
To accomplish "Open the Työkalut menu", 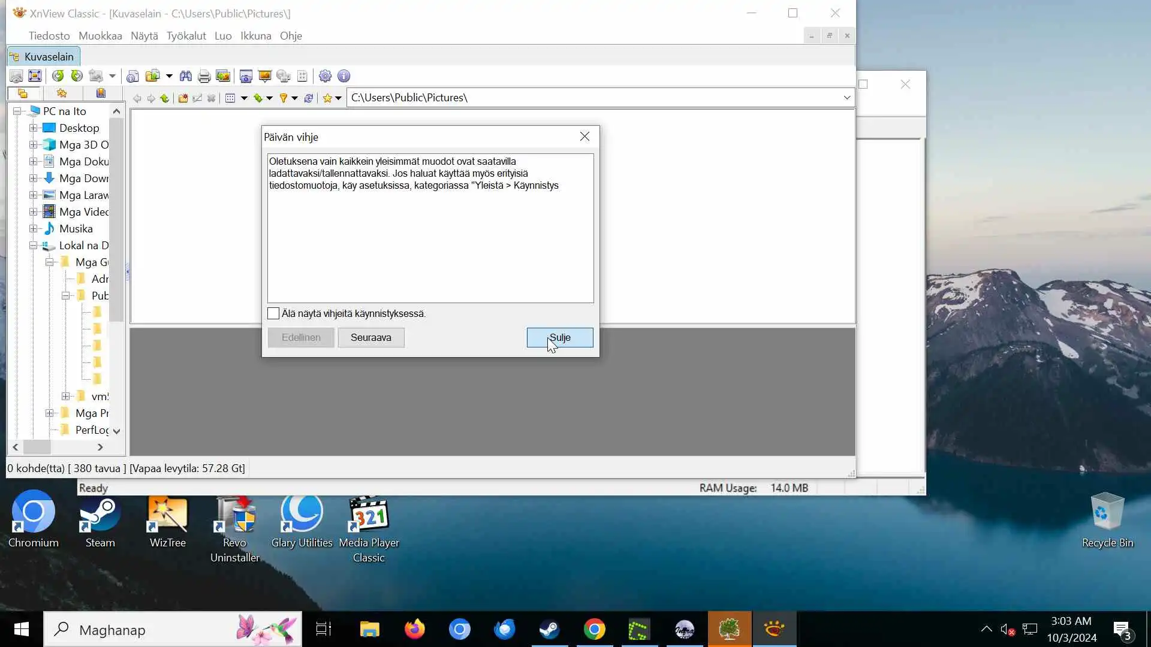I will (186, 36).
